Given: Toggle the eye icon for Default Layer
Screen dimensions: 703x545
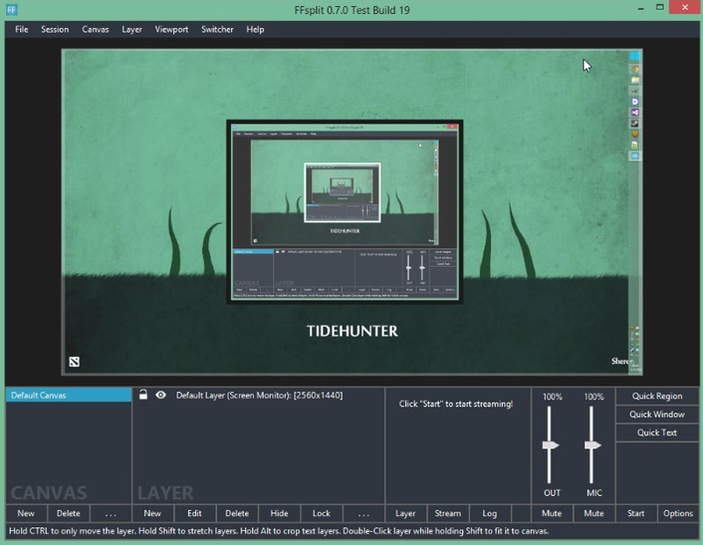Looking at the screenshot, I should [x=161, y=395].
